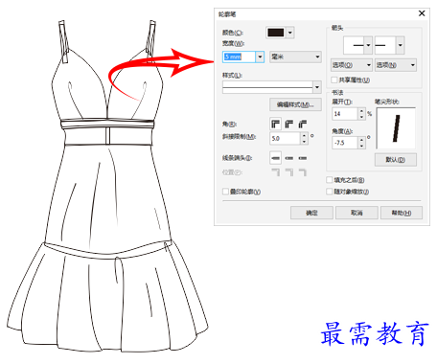Adjust the miter limit spinner arrows
Viewport: 437px width, 364px height.
pyautogui.click(x=304, y=138)
